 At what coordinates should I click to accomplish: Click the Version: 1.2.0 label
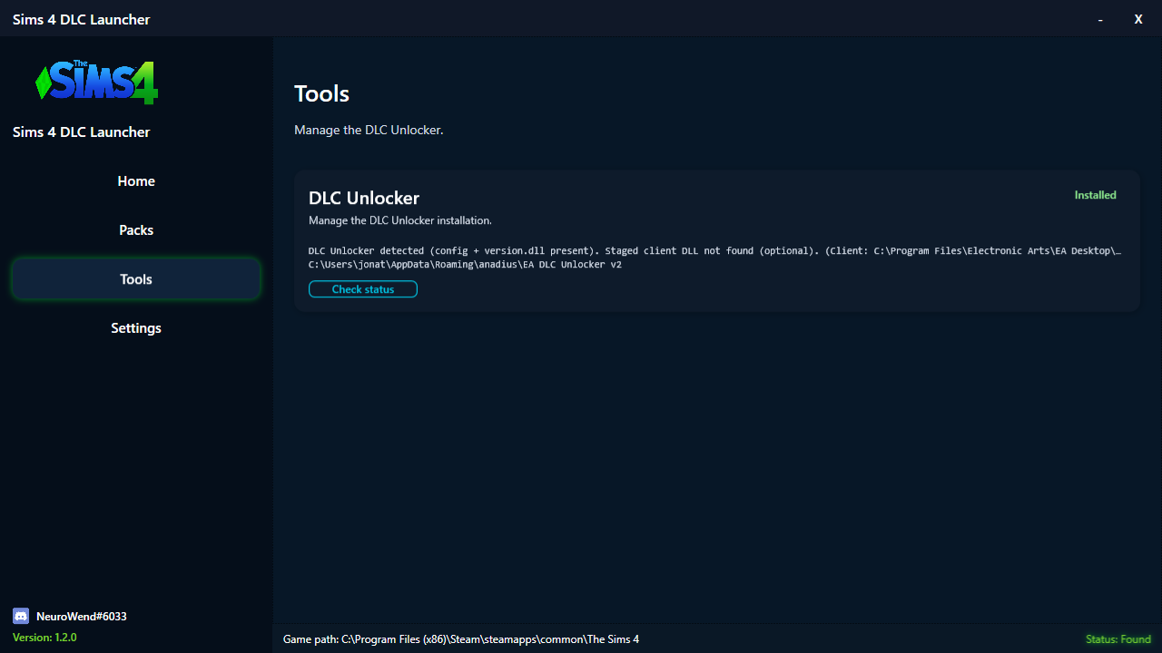pos(44,637)
